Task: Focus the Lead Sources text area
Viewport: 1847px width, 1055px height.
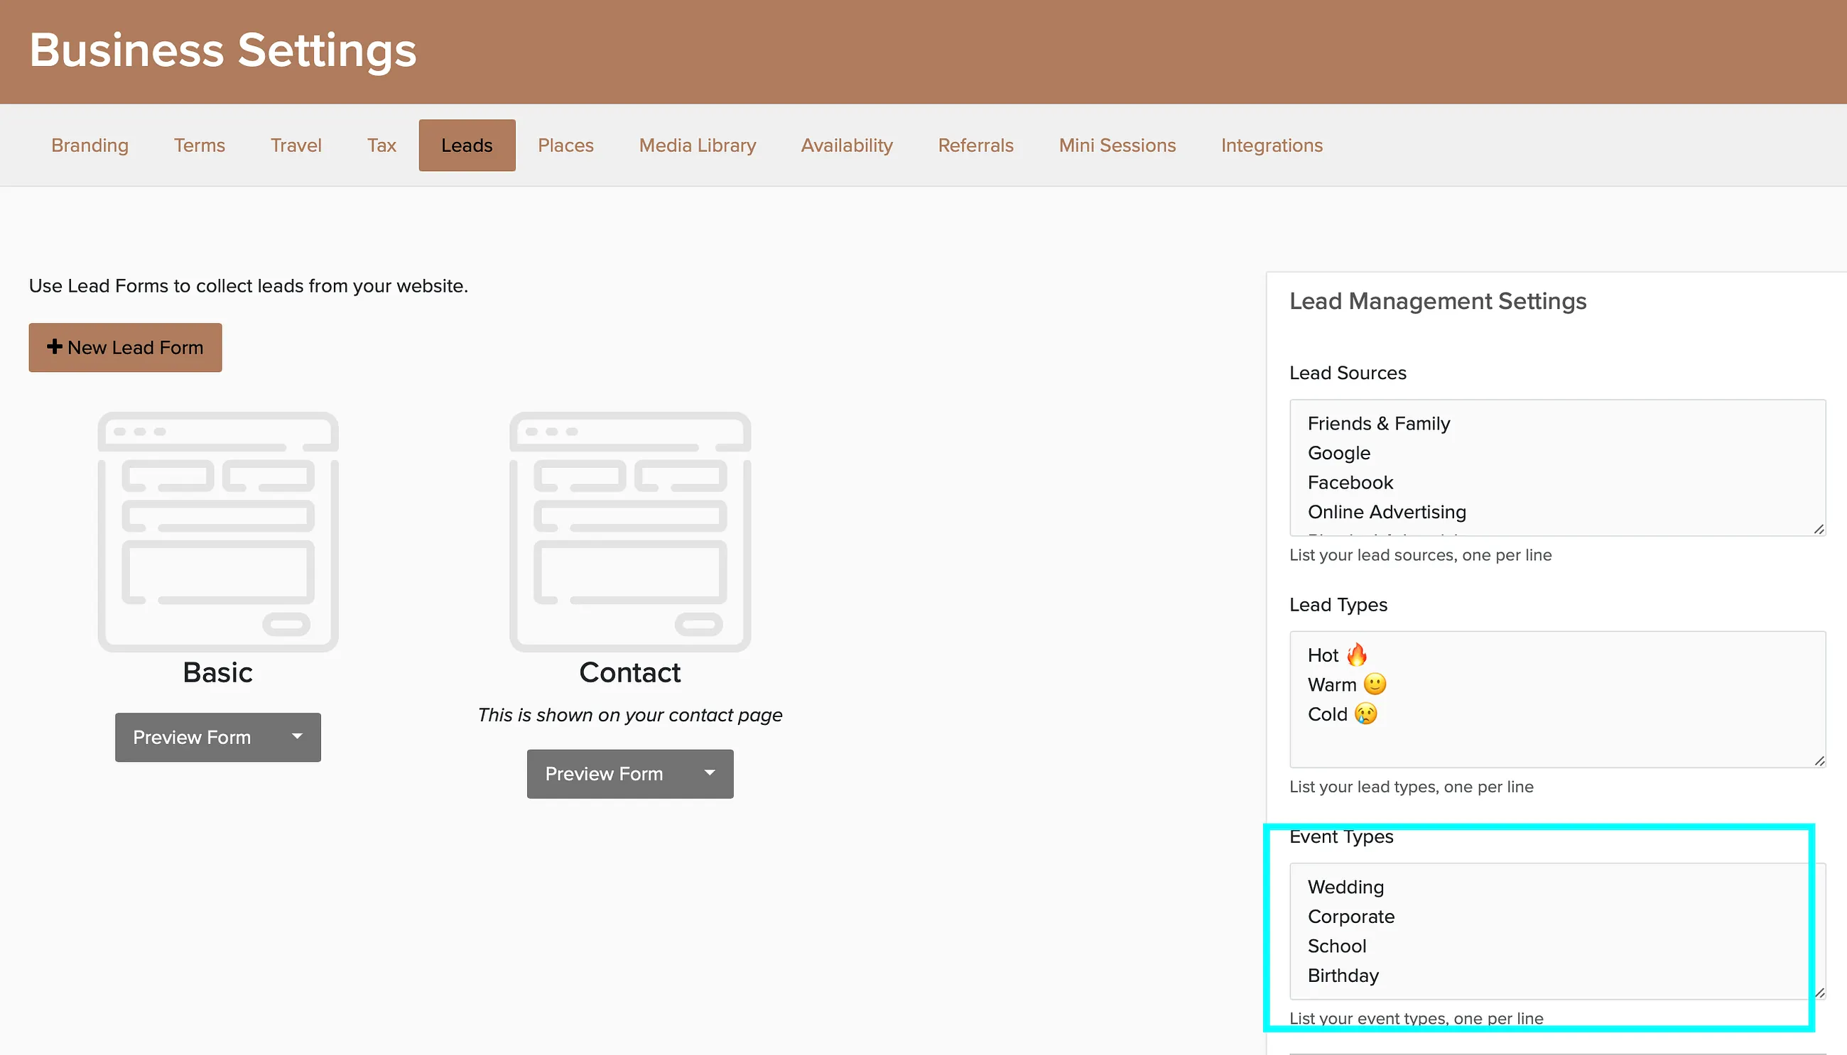Action: 1557,467
